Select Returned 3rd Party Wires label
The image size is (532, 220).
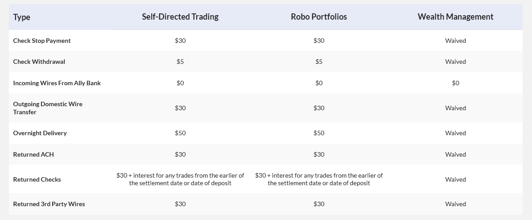49,204
